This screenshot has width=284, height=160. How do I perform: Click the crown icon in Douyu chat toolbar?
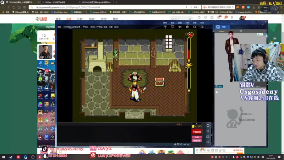pyautogui.click(x=208, y=150)
